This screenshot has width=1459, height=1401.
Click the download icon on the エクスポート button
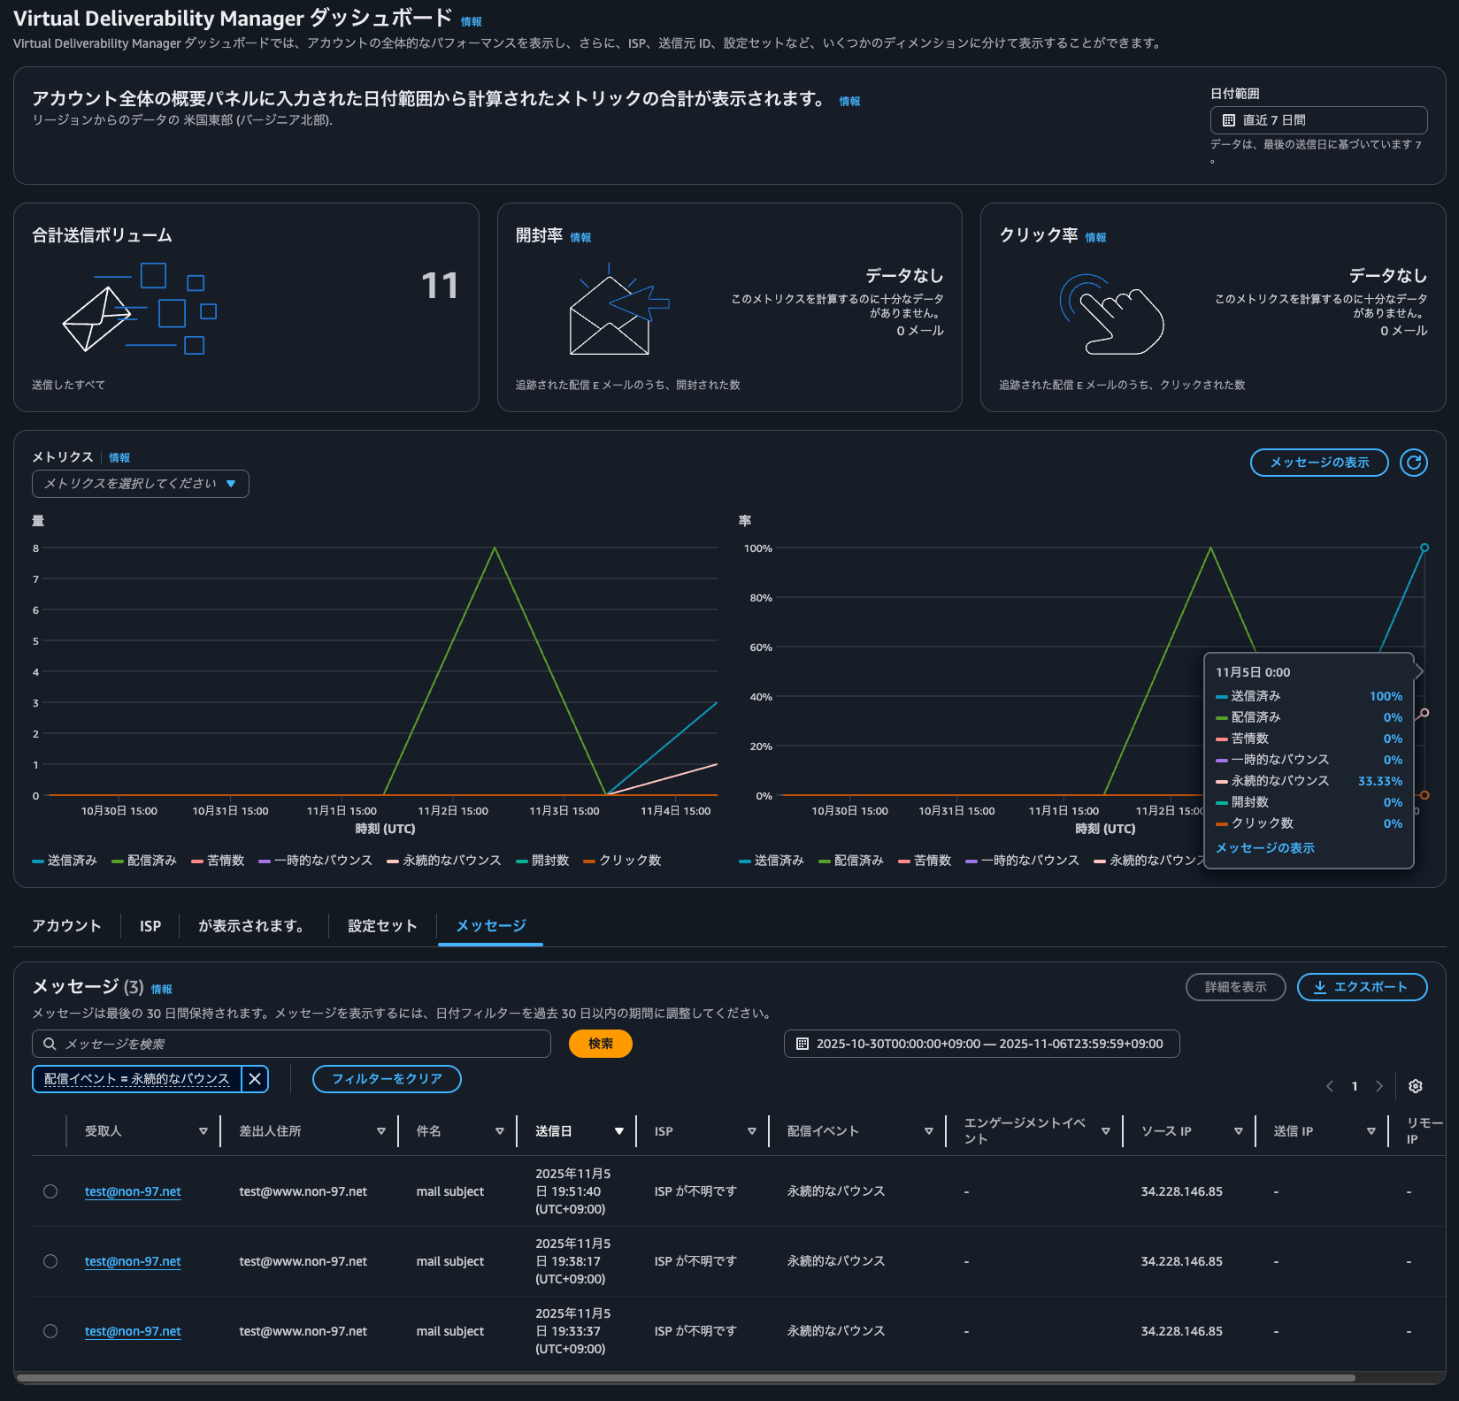[1321, 987]
